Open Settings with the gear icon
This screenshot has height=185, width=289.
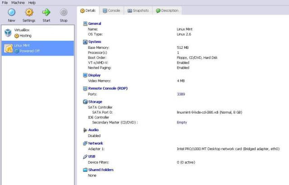pos(29,12)
